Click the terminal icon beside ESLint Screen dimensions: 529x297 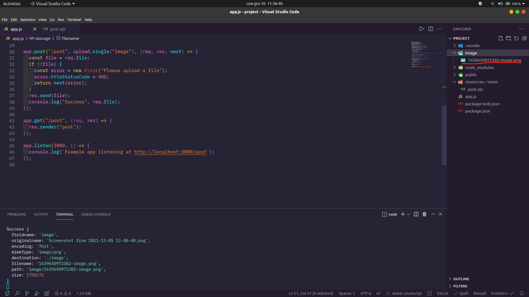[x=430, y=293]
